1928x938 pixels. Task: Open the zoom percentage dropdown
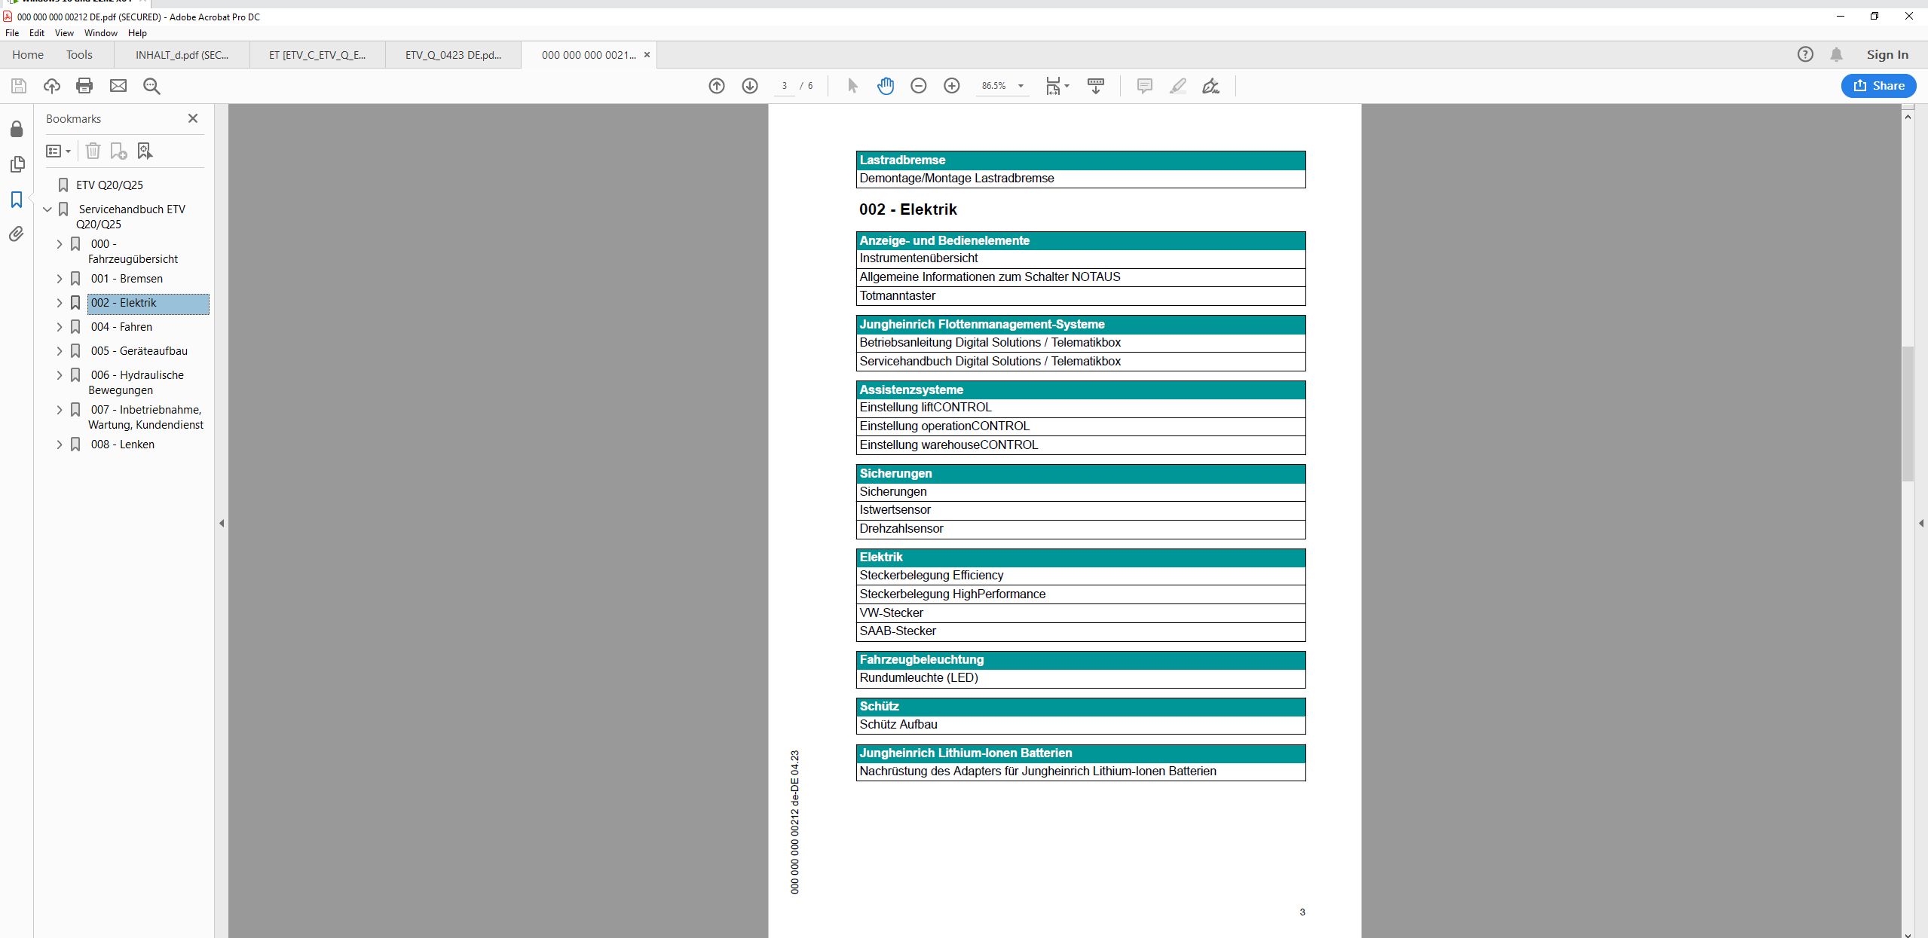(x=1021, y=86)
